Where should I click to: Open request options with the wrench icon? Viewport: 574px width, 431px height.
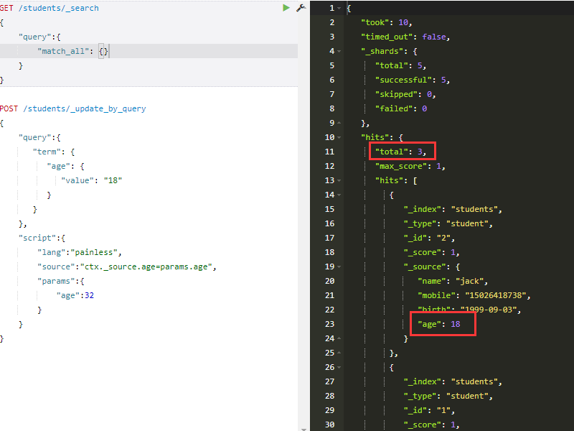[x=301, y=8]
